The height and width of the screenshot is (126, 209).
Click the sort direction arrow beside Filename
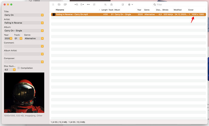click(x=99, y=10)
